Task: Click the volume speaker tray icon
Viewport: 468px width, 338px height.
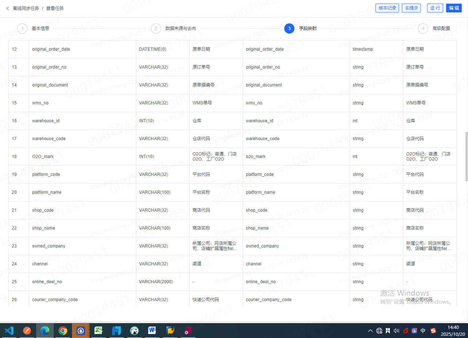Action: tap(396, 331)
